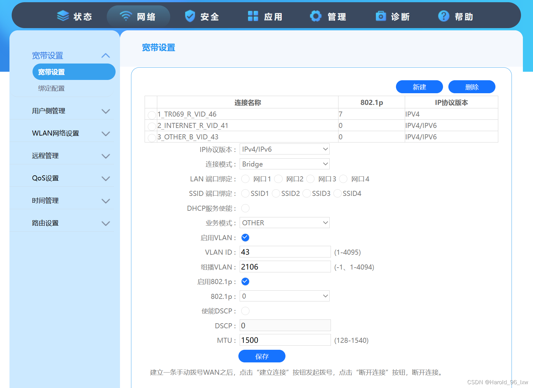Viewport: 533px width, 388px height.
Task: Check the SSID2 binding box
Action: [x=276, y=193]
